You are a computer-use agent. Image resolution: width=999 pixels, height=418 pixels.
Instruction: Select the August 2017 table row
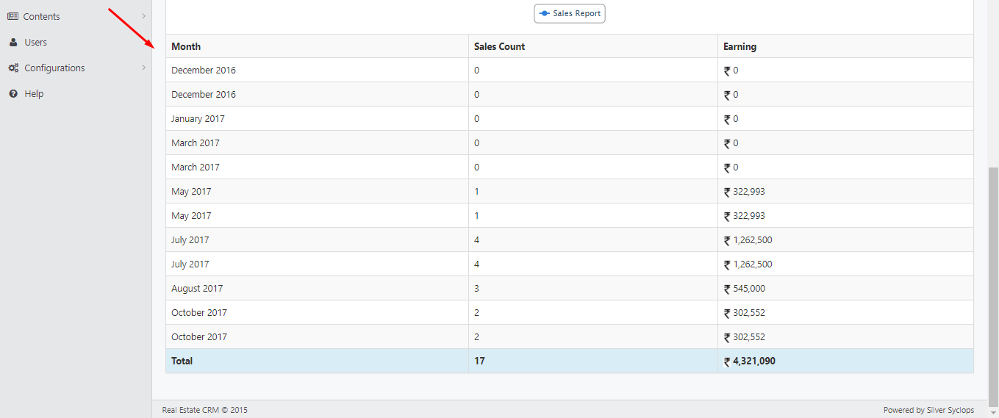570,289
